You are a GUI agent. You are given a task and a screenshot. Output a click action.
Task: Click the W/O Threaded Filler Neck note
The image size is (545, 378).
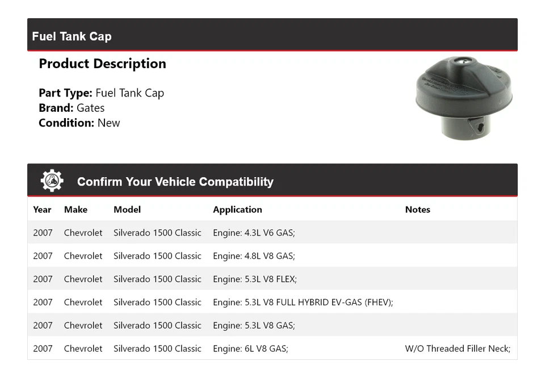click(x=458, y=348)
